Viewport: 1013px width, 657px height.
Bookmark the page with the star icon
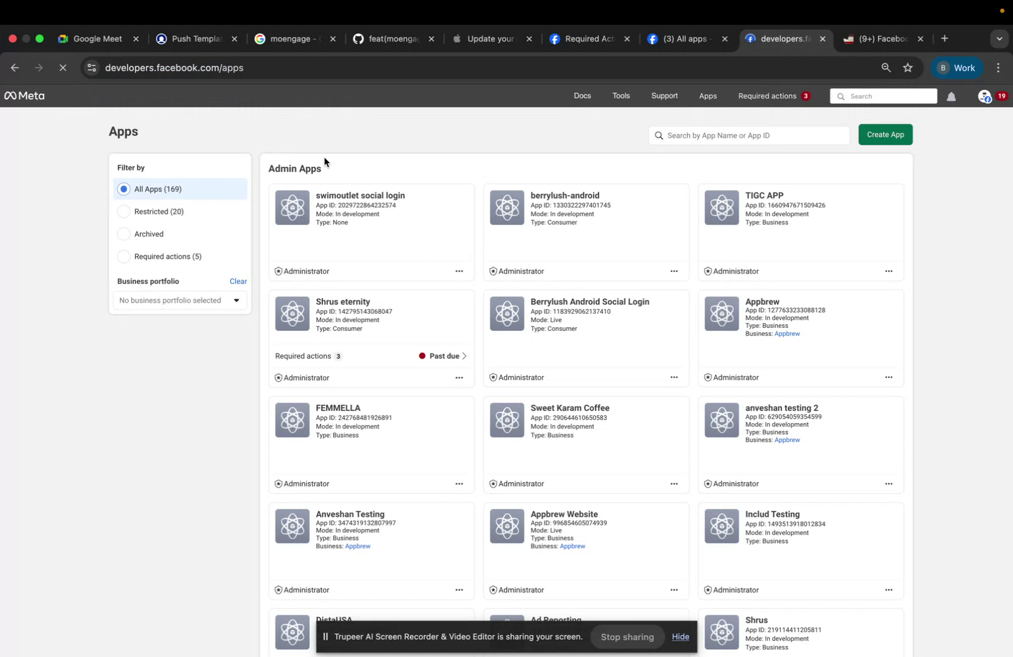click(x=908, y=68)
